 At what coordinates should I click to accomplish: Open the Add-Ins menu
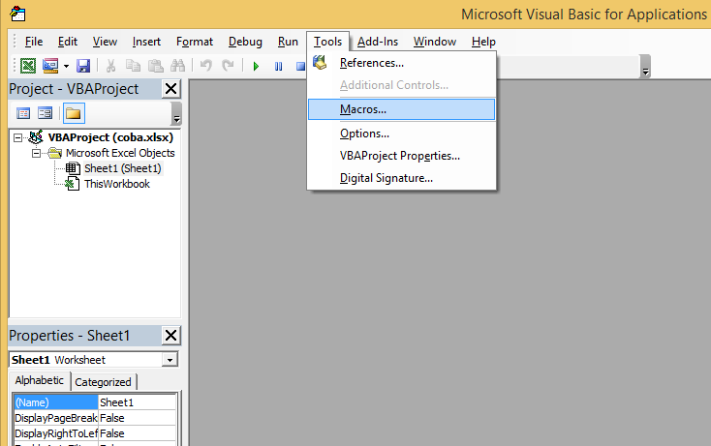pyautogui.click(x=378, y=42)
